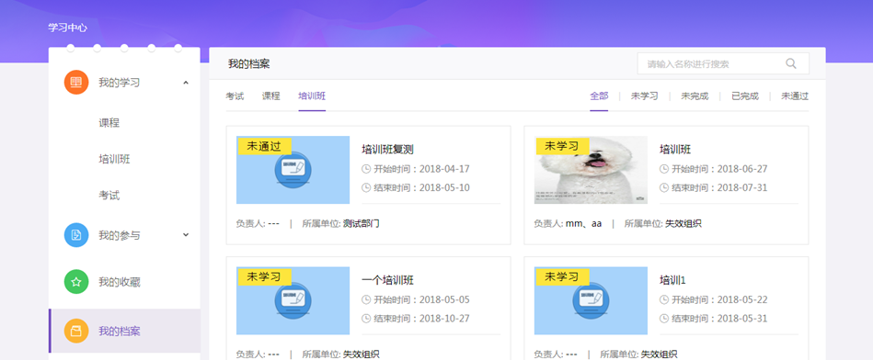Click the yellow 我的档案 archive icon
The height and width of the screenshot is (360, 873).
[x=76, y=332]
